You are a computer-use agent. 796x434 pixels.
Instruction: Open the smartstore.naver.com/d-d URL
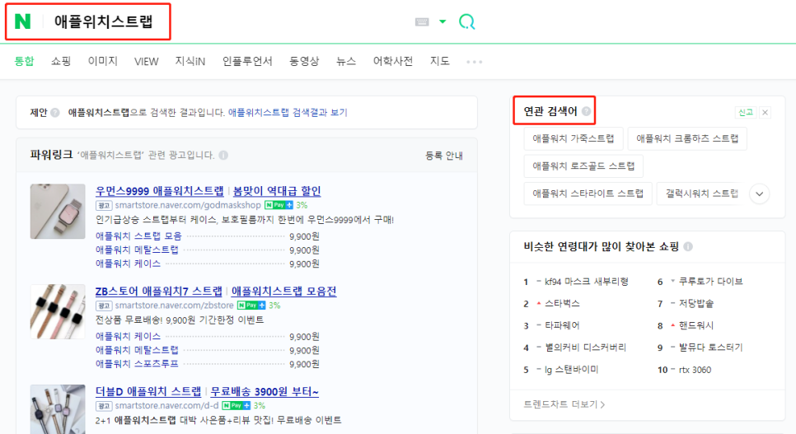(x=166, y=405)
